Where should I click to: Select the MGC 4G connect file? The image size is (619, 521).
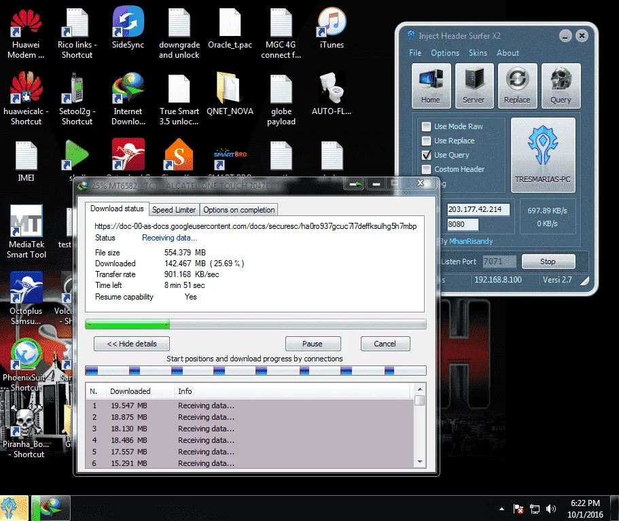point(281,35)
